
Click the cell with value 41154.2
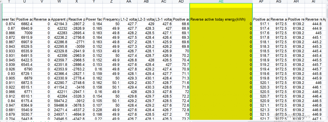(59, 87)
